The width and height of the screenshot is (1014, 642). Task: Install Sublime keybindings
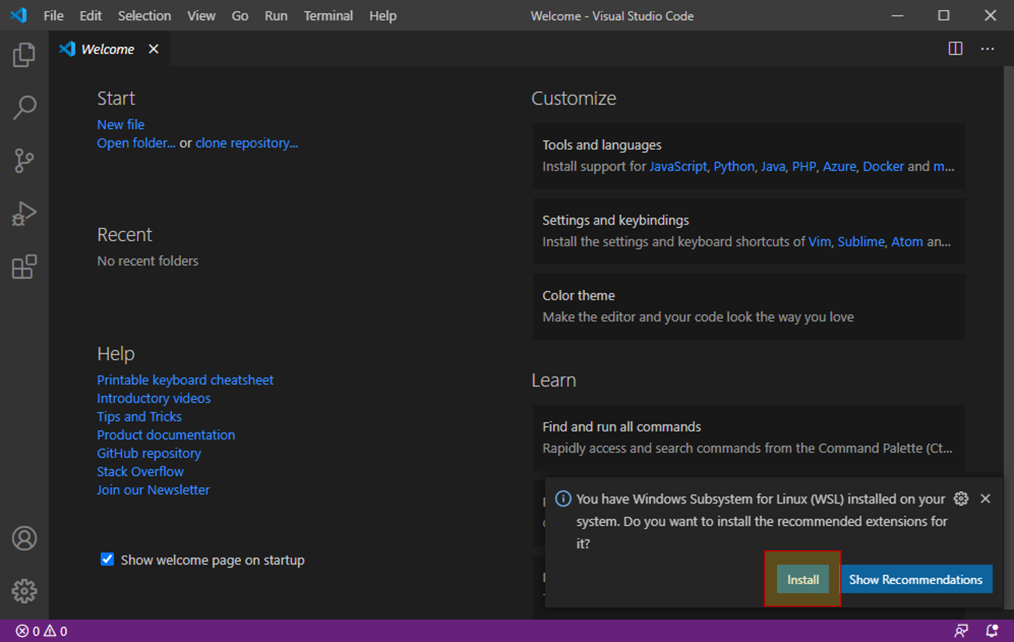pos(861,242)
